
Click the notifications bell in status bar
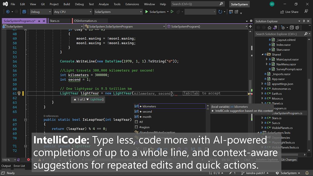pos(307,173)
